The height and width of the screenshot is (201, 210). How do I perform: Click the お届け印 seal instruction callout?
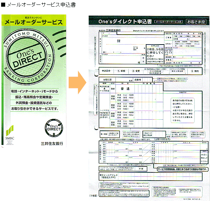tap(183, 110)
